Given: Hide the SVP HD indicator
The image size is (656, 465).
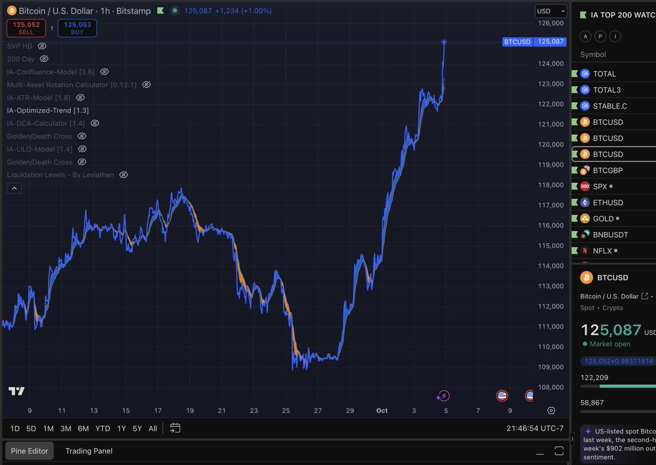Looking at the screenshot, I should [43, 46].
